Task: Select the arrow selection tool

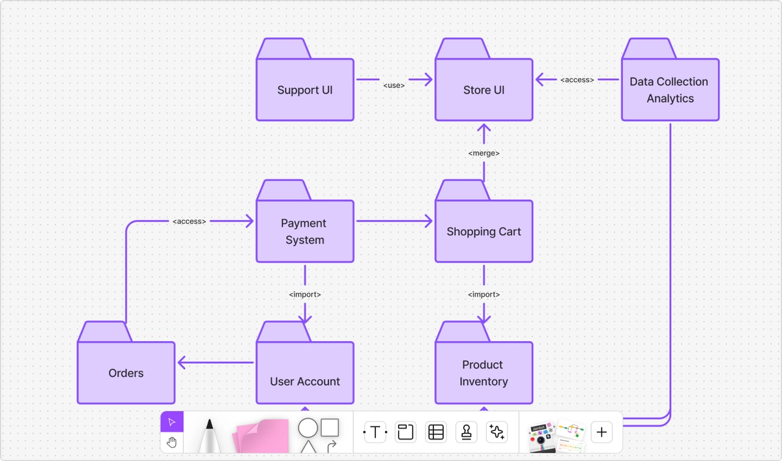Action: pos(171,423)
